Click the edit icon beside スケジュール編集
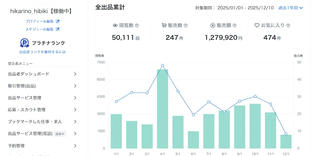Screen dimensions: 312x156 (58, 29)
